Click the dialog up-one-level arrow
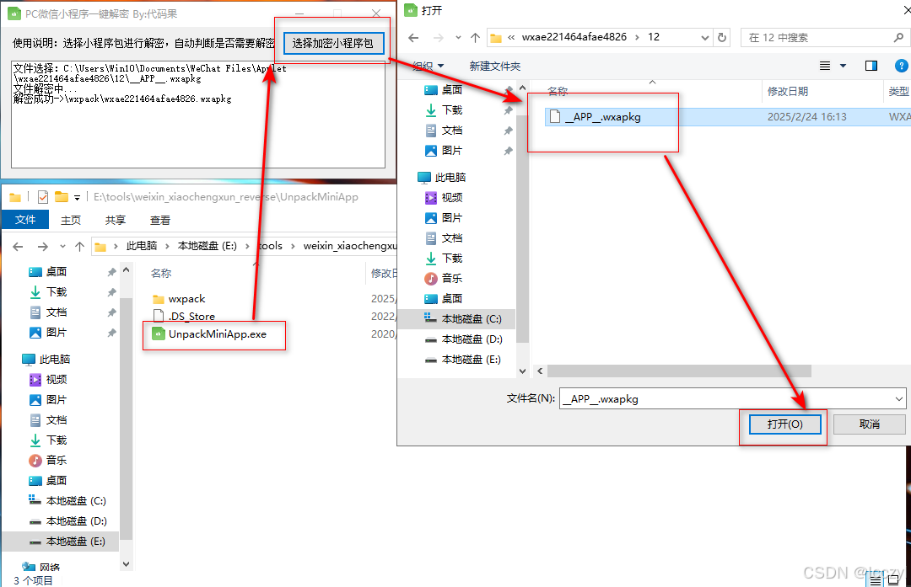This screenshot has width=911, height=587. click(x=475, y=38)
